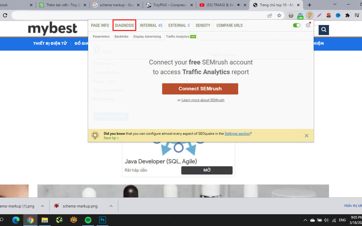Close the Trang chủ top 10 tab

[298, 5]
